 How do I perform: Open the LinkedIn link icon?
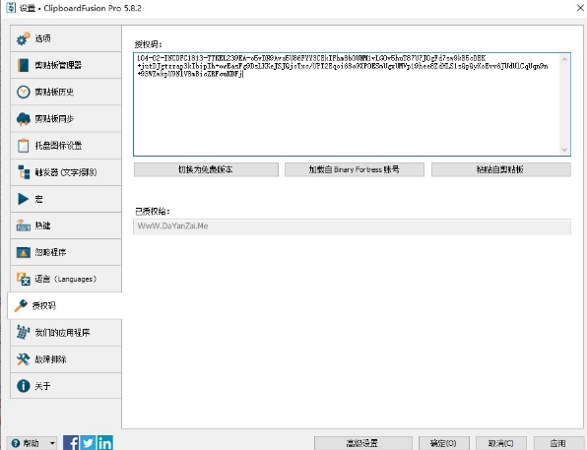(x=104, y=443)
